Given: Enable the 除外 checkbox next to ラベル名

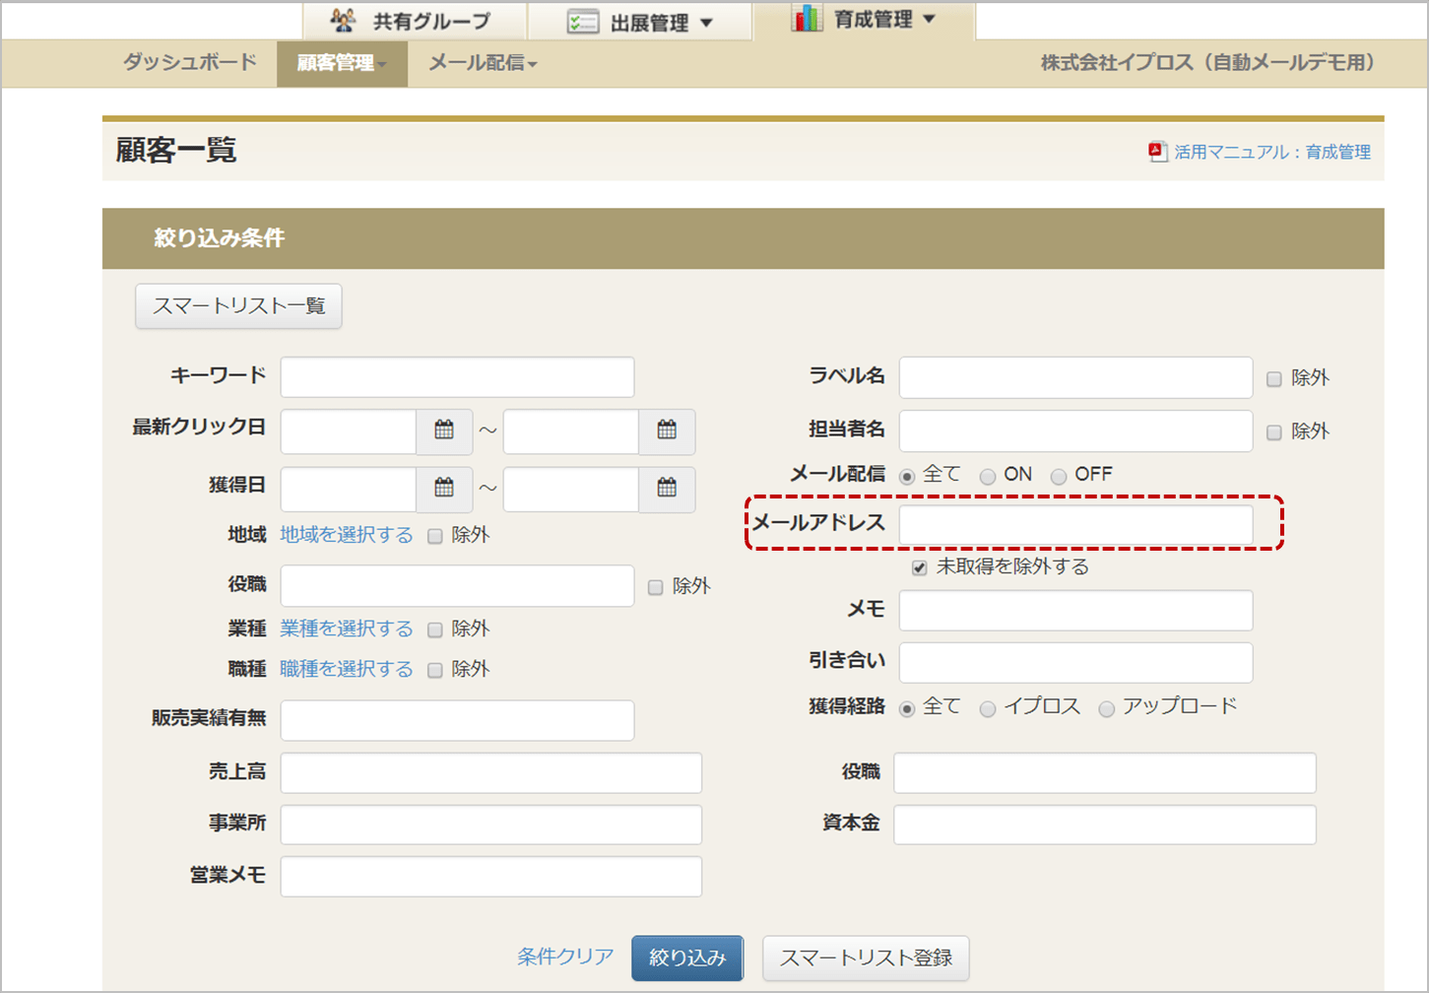Looking at the screenshot, I should [1273, 377].
